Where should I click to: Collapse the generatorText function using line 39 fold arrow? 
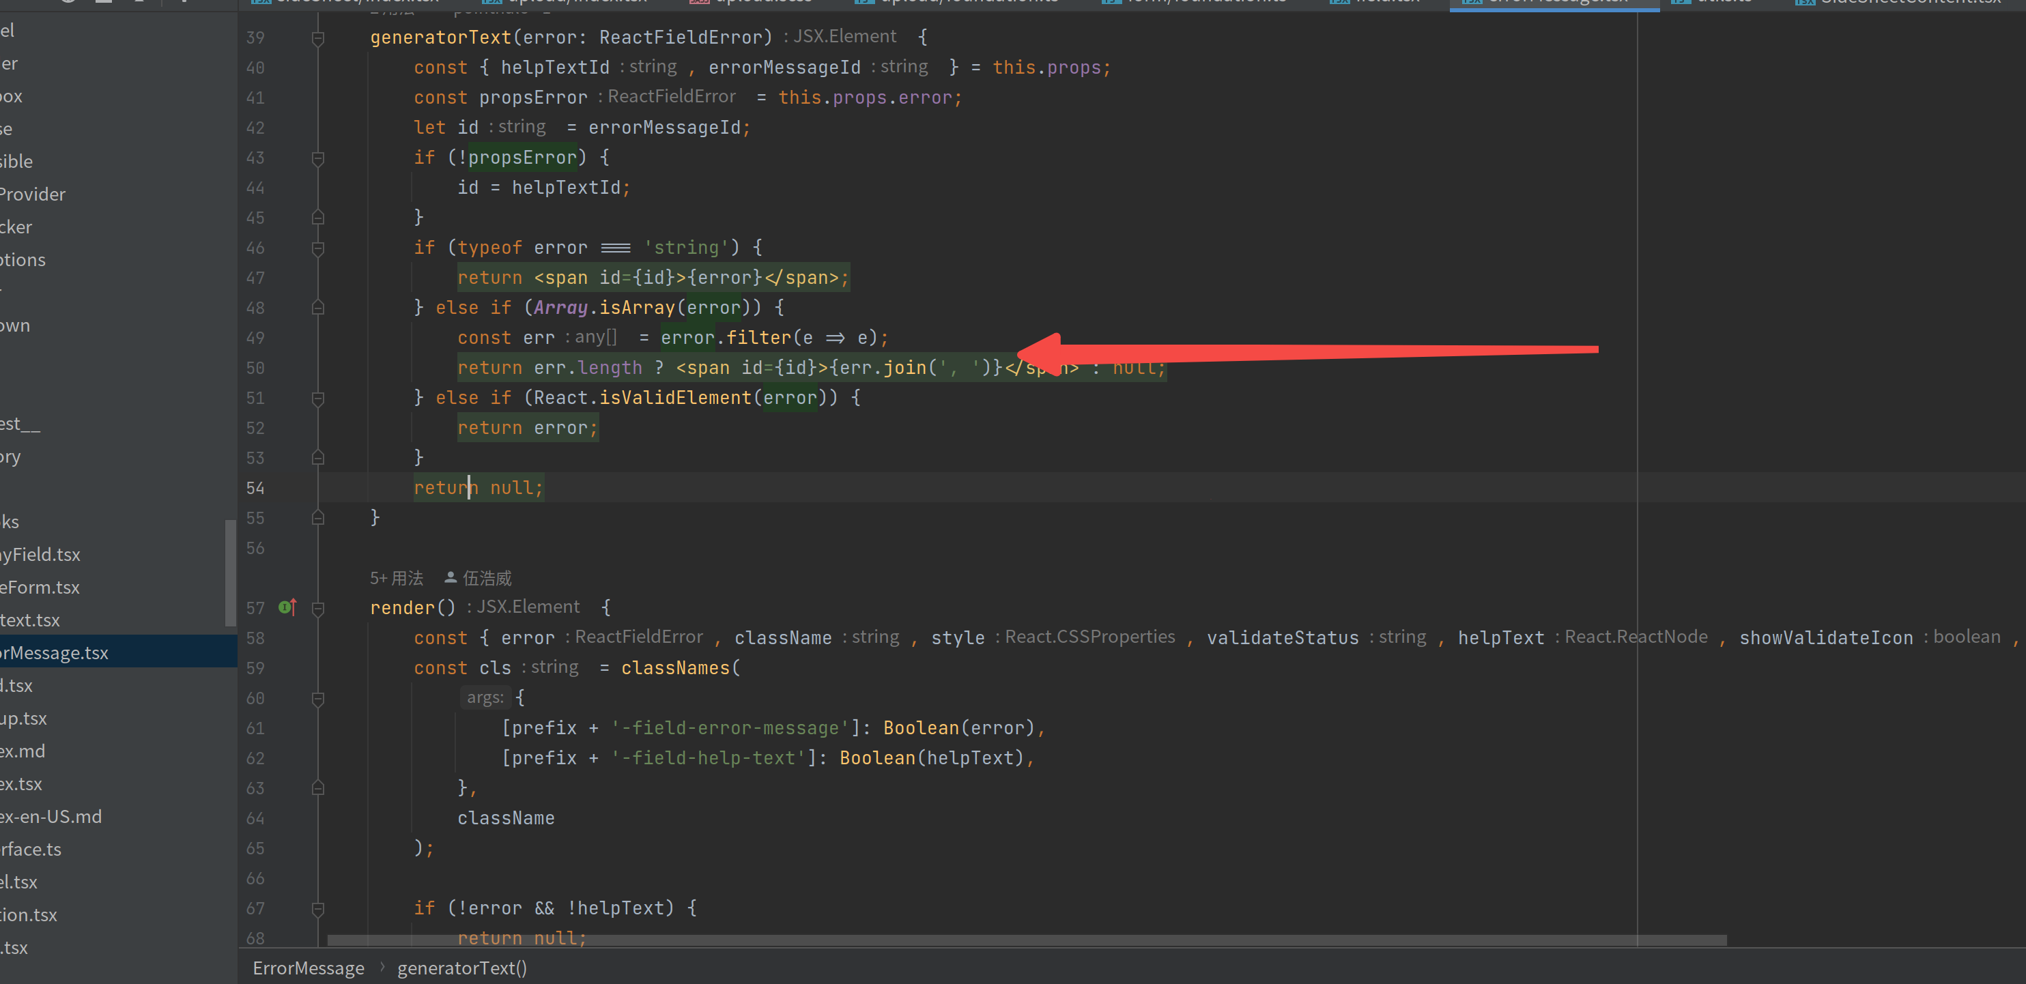pyautogui.click(x=319, y=38)
